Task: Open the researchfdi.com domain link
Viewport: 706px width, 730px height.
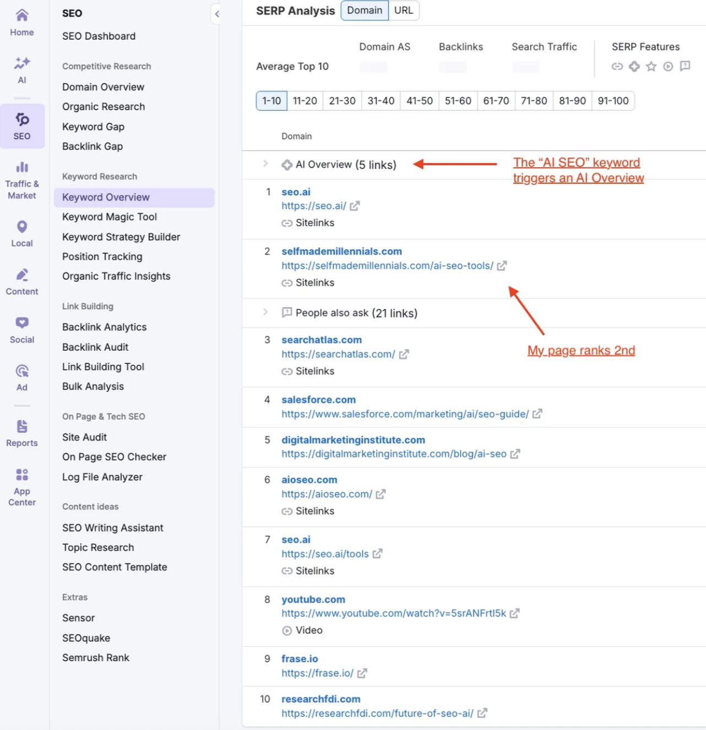Action: (321, 699)
